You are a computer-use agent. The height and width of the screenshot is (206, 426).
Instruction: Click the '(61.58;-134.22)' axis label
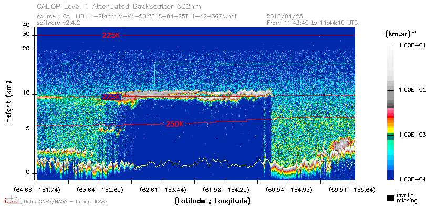coord(226,190)
